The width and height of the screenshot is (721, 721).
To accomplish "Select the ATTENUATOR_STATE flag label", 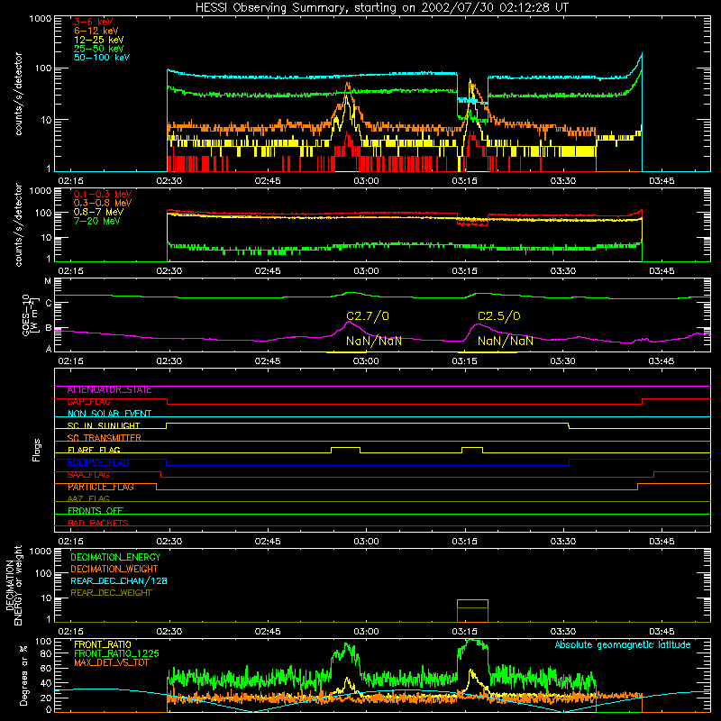I will click(109, 390).
